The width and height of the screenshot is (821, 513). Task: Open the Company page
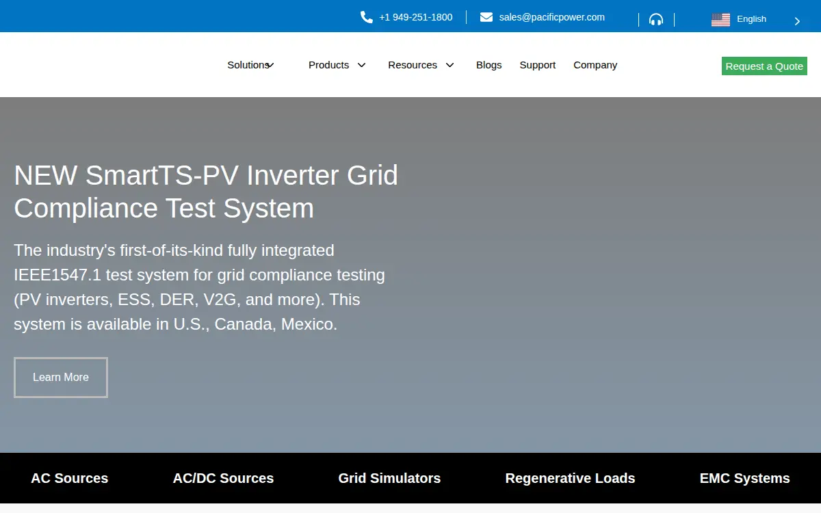[x=595, y=65]
